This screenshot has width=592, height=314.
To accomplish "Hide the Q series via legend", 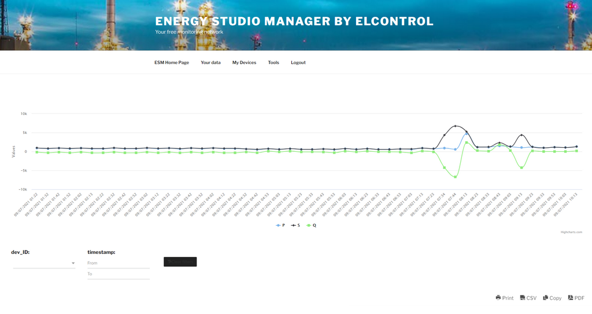I will (x=312, y=225).
